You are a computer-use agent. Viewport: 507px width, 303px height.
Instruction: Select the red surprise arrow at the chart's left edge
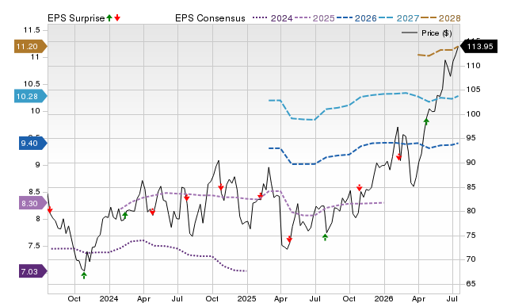(x=50, y=210)
